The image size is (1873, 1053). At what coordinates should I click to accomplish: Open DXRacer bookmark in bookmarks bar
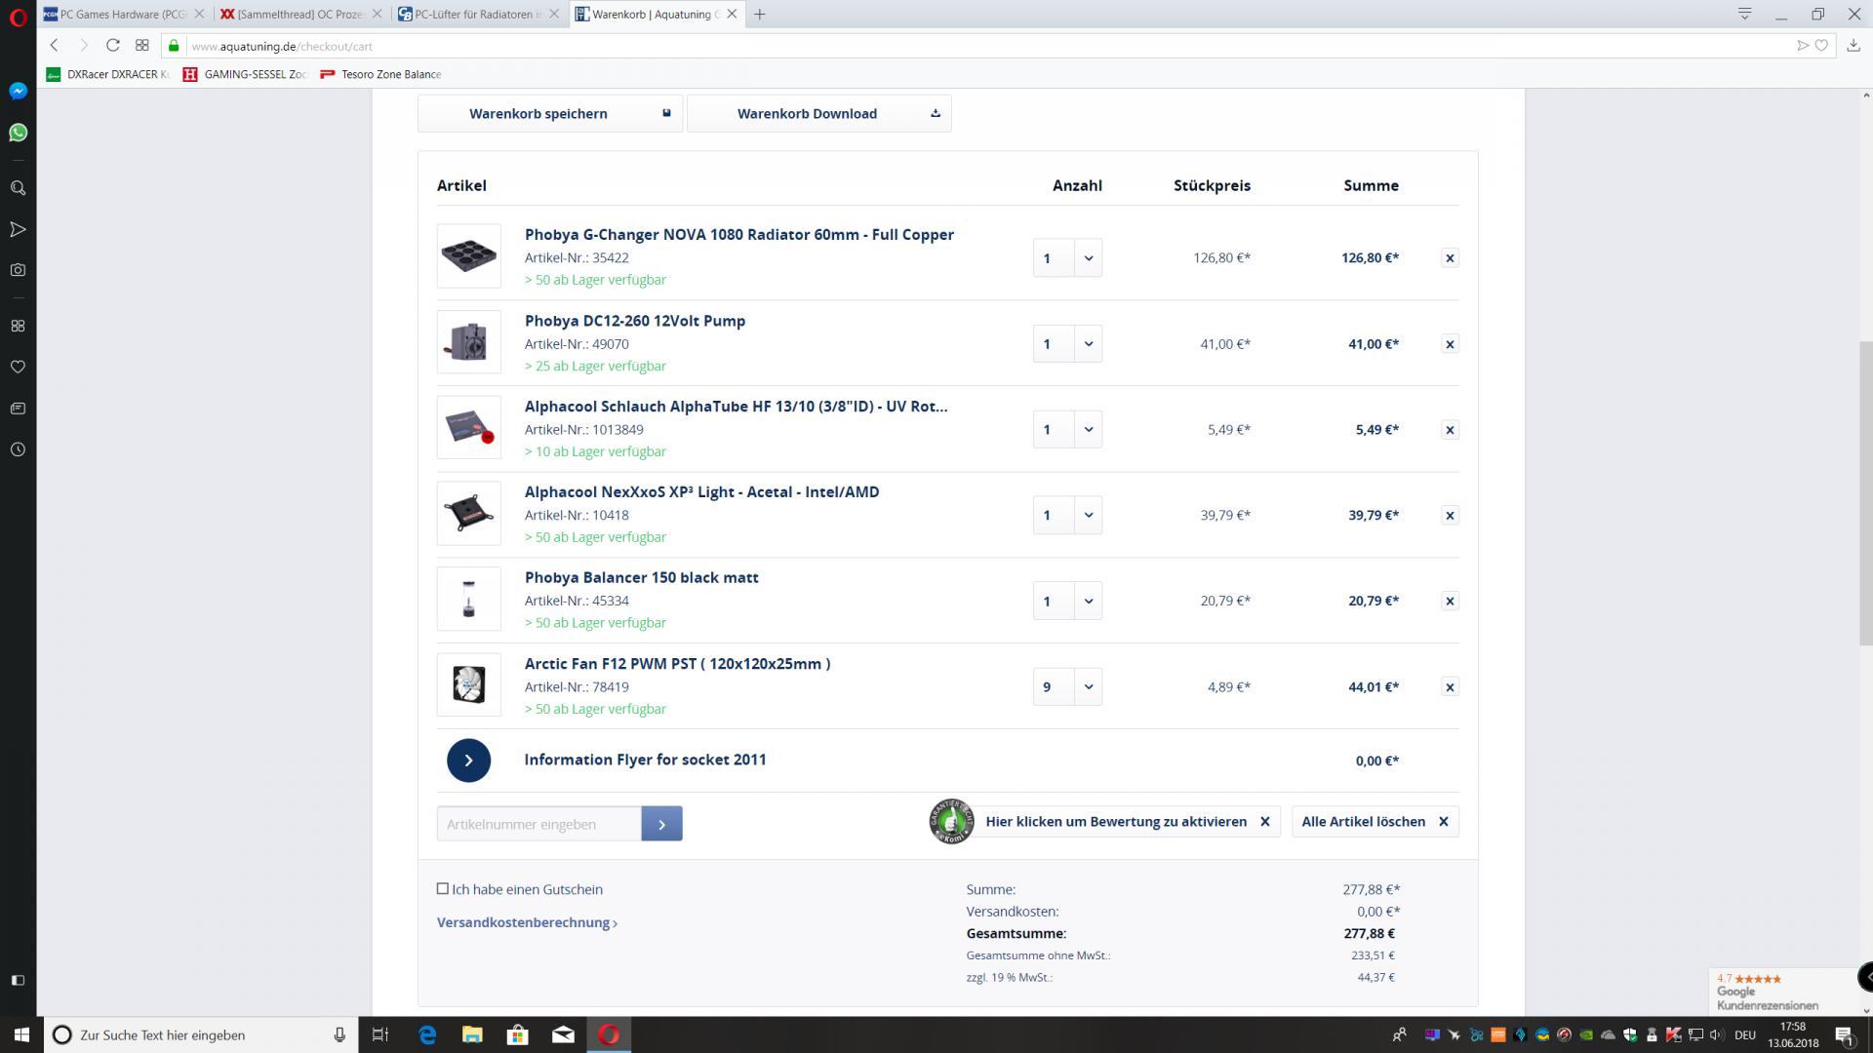pos(108,74)
